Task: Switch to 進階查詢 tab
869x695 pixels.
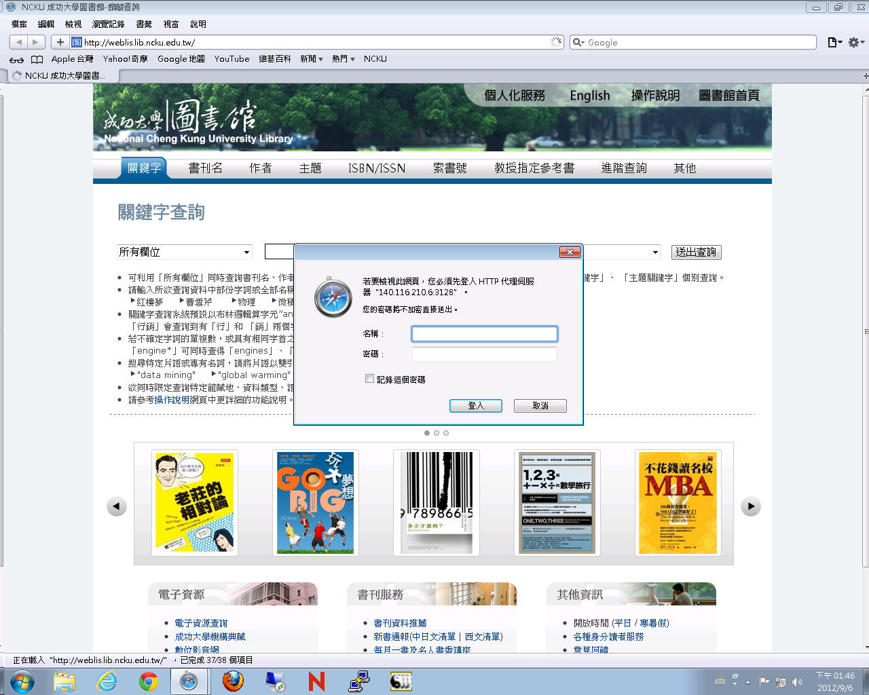Action: (624, 168)
